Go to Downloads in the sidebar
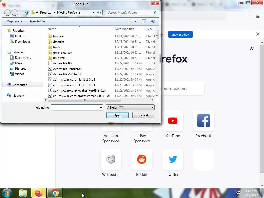The image size is (264, 198). click(x=23, y=42)
